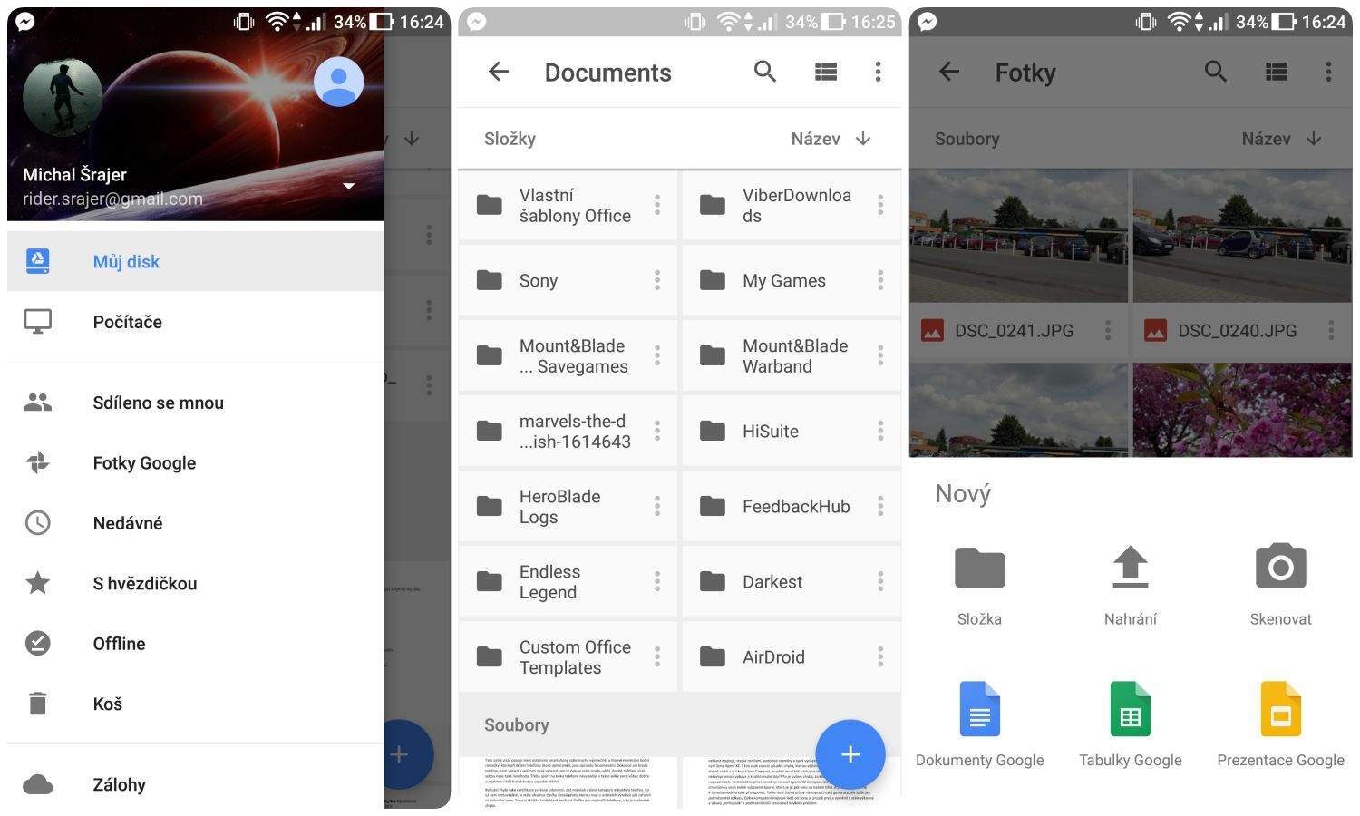Open the Koš trash section

[106, 704]
